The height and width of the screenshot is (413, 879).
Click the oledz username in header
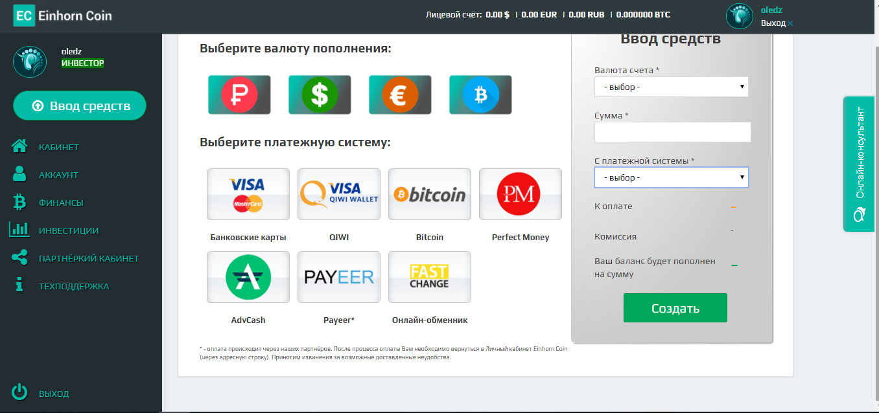tap(771, 10)
